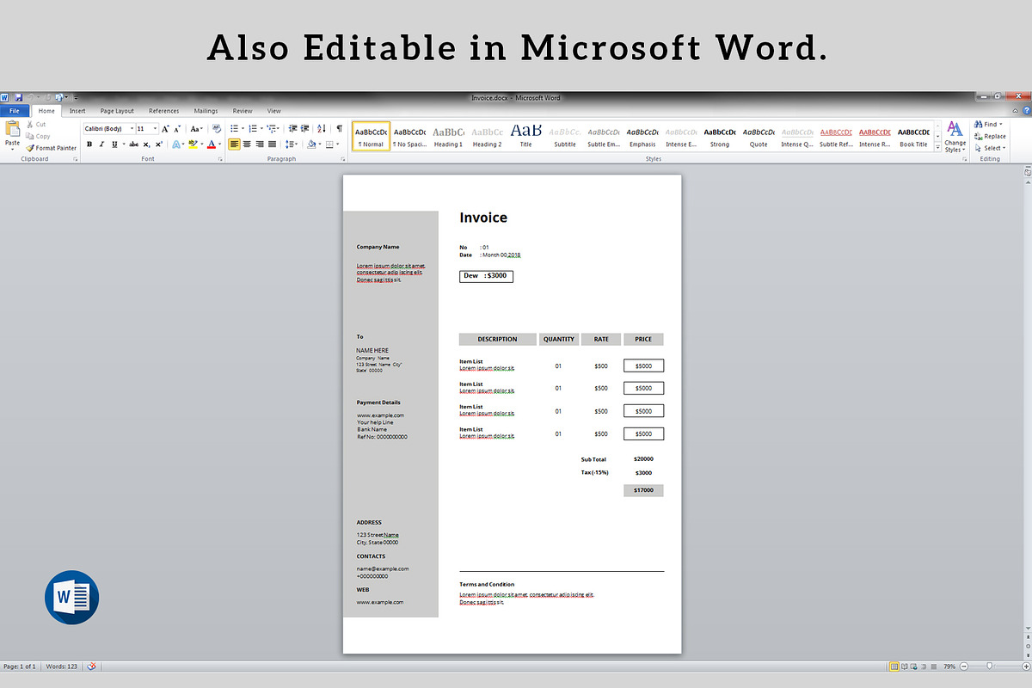Screen dimensions: 1032x688
Task: Open Word Help question mark icon
Action: 1026,111
